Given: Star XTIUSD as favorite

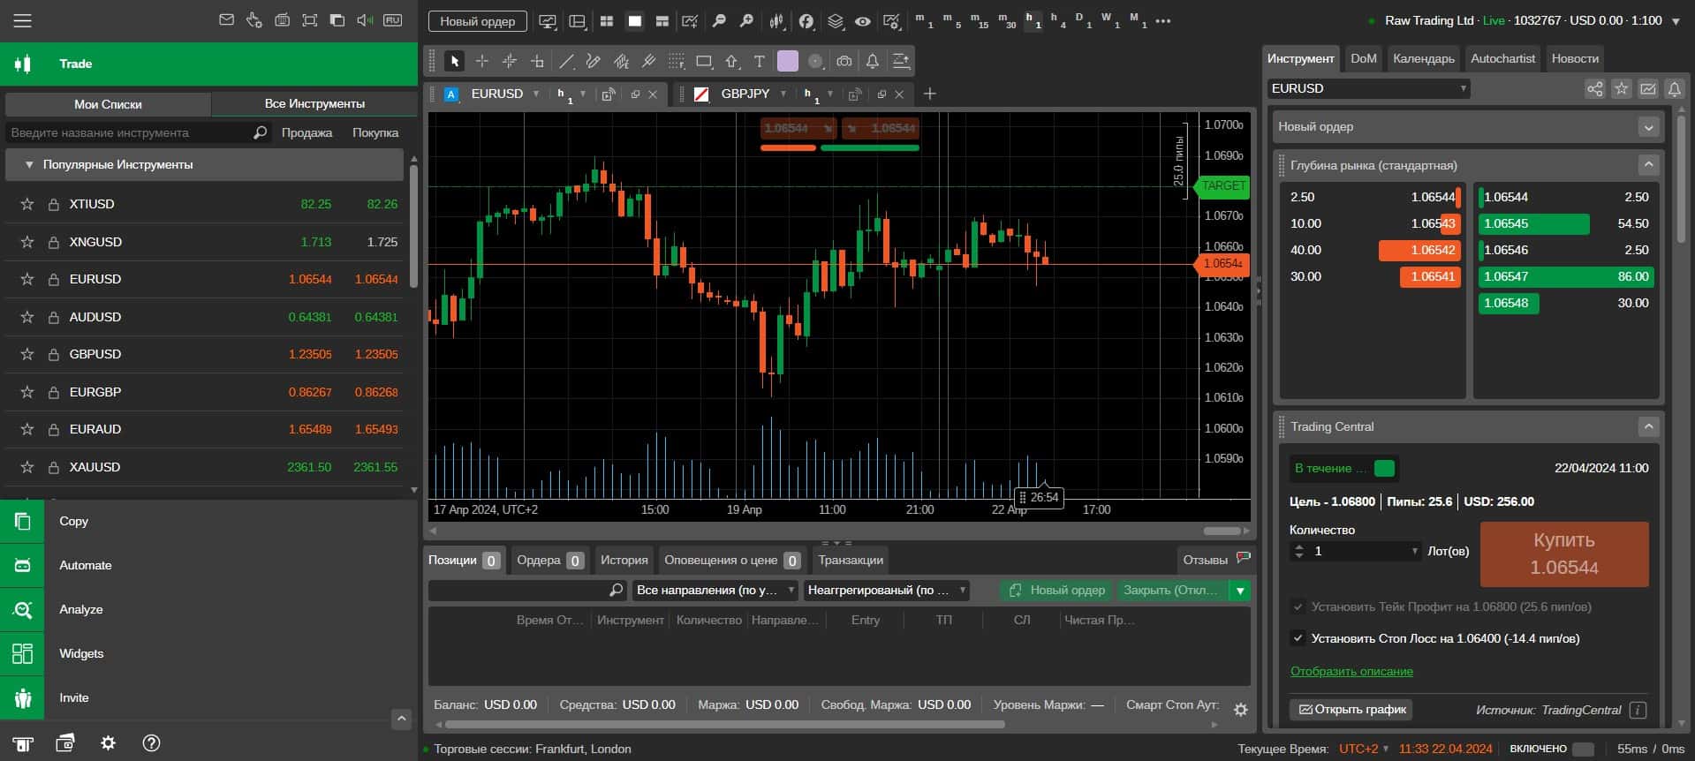Looking at the screenshot, I should click(27, 204).
